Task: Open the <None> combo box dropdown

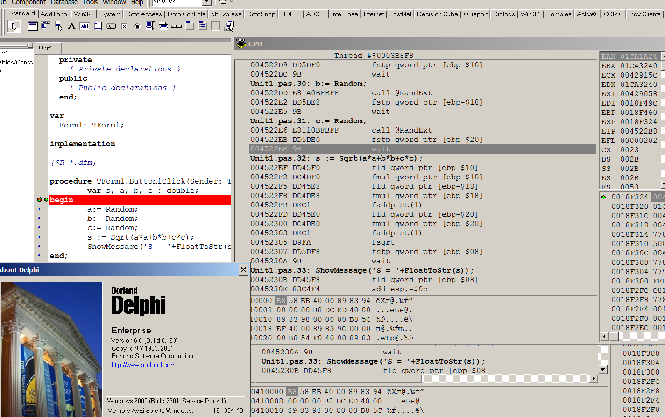Action: 206,2
